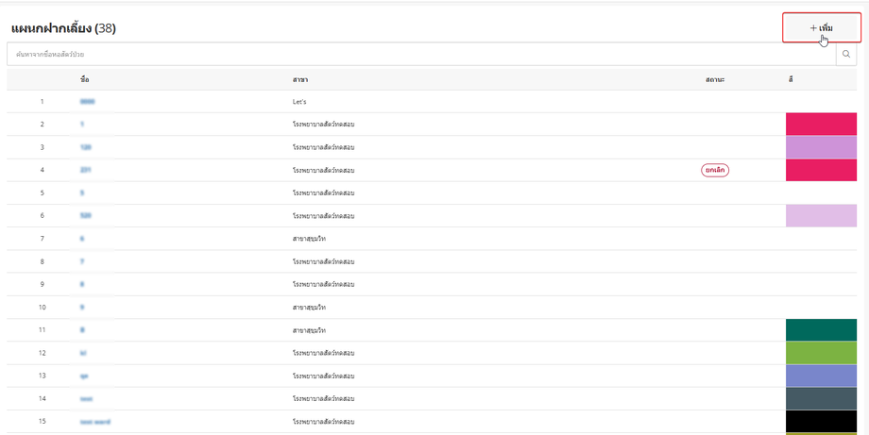Viewport: 869px width, 435px height.
Task: Open the blurred name link in row 5
Action: pyautogui.click(x=83, y=192)
